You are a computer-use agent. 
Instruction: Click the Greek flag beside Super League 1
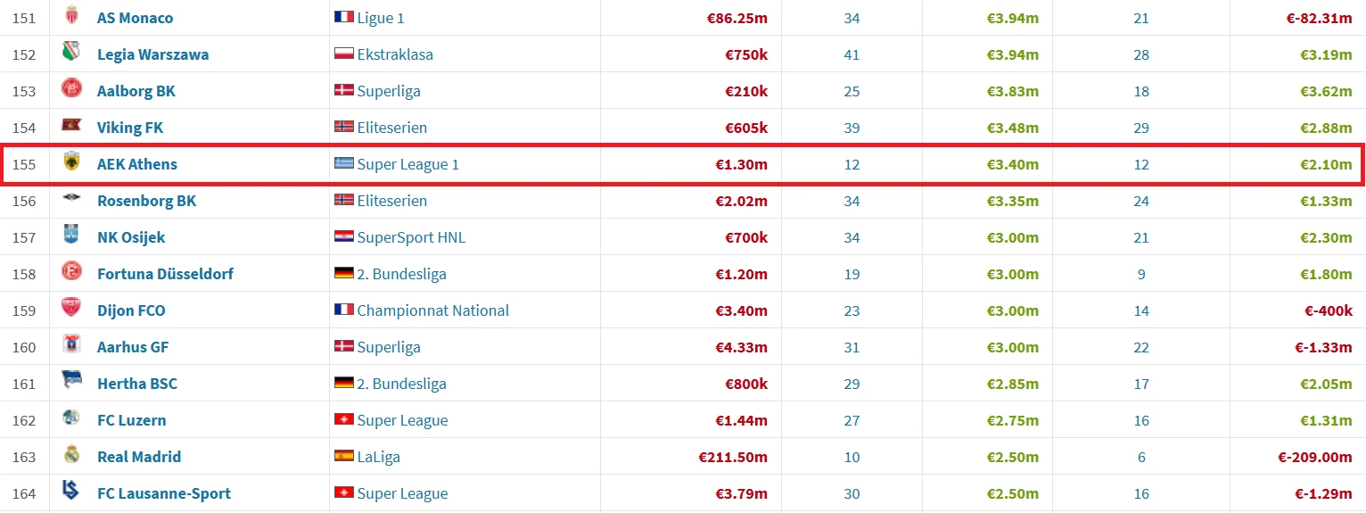343,164
